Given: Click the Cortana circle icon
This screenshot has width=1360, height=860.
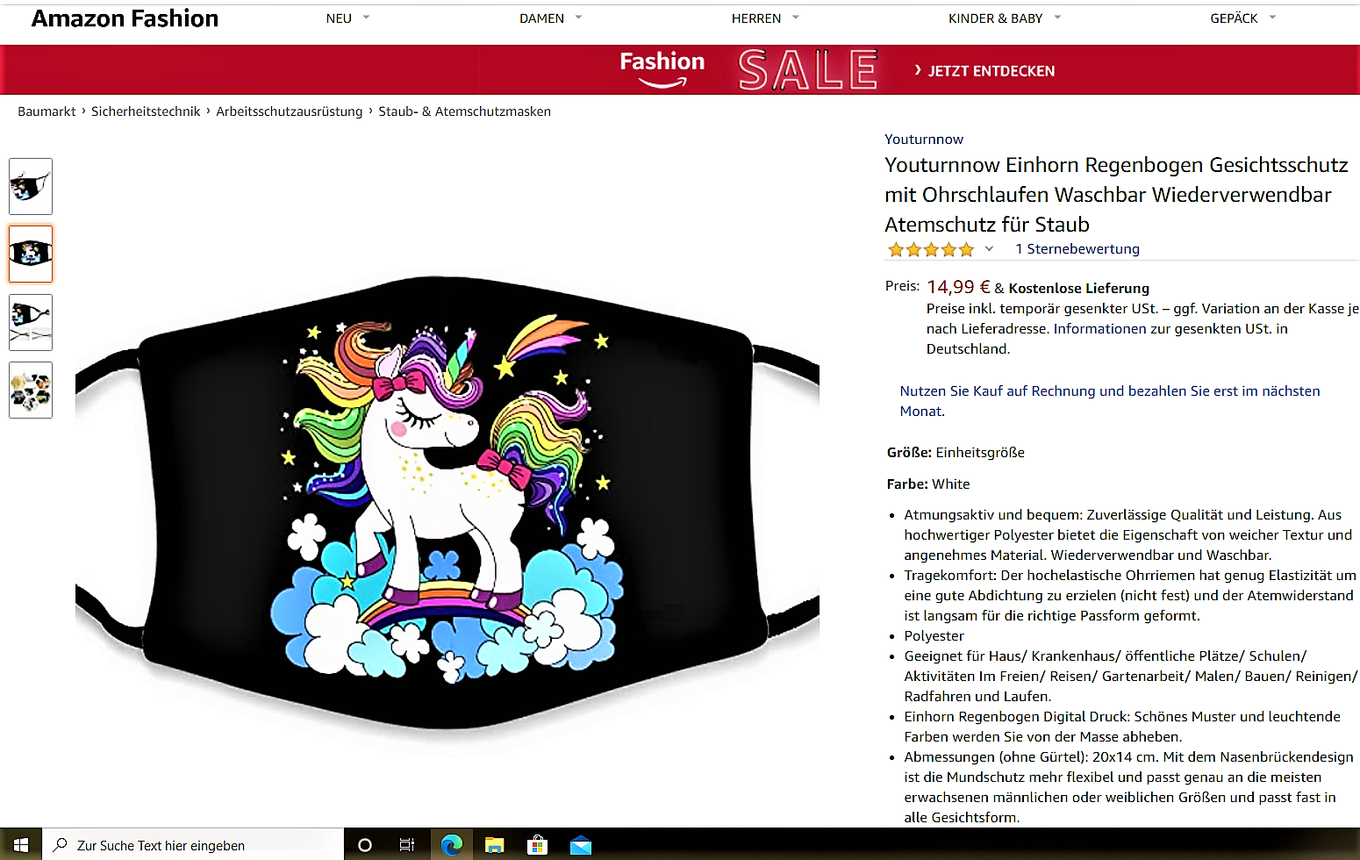Looking at the screenshot, I should point(365,845).
